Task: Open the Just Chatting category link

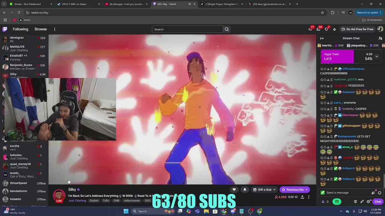Action: coord(77,201)
